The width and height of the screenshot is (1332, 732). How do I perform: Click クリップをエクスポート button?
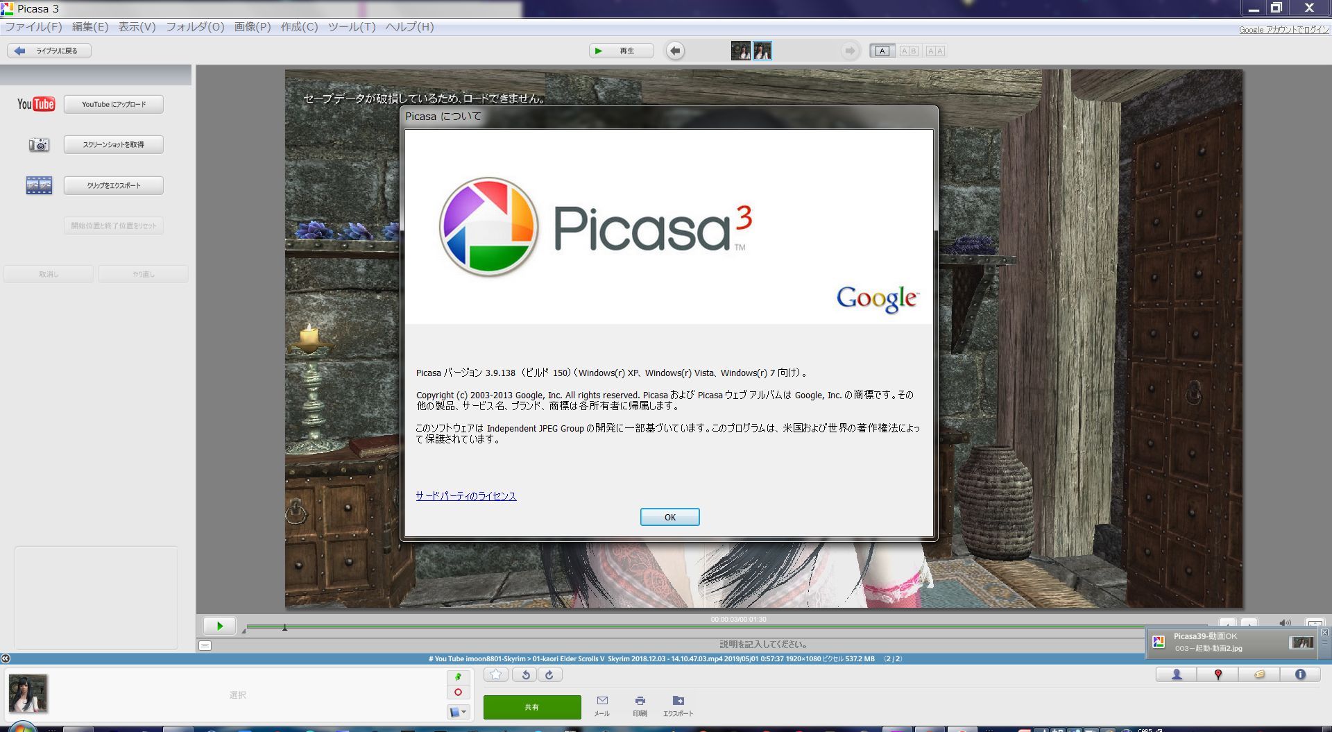(114, 185)
